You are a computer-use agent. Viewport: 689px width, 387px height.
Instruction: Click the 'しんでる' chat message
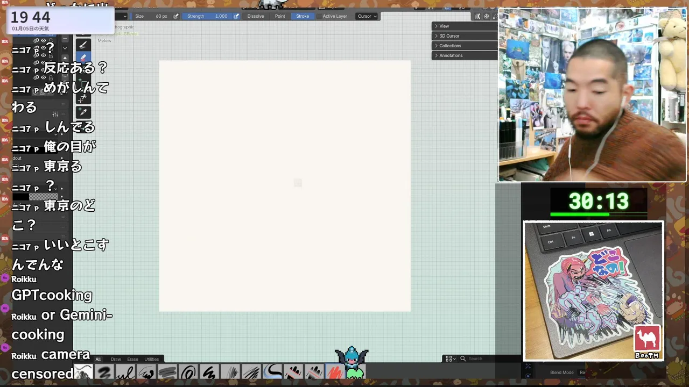(x=69, y=127)
